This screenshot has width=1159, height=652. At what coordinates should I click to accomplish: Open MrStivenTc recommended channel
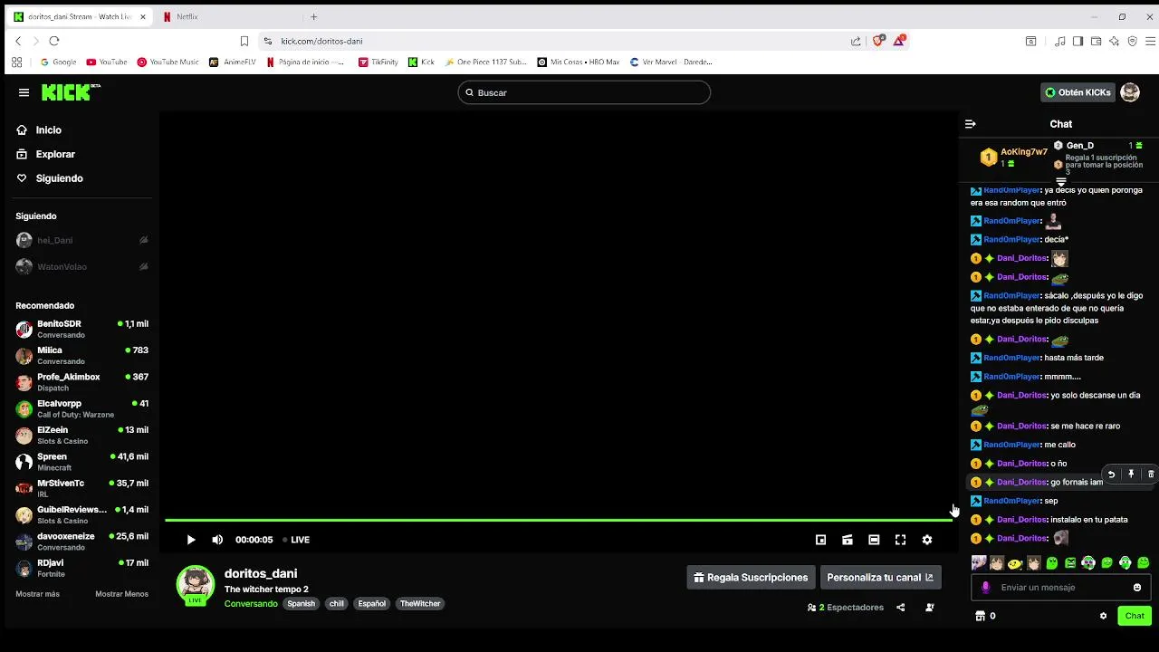click(x=81, y=488)
